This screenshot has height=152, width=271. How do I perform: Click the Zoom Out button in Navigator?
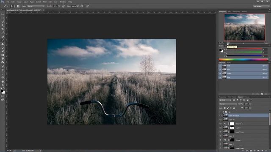pos(228,43)
